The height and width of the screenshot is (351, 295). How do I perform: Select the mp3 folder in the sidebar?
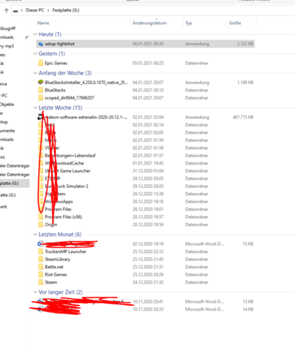pos(7,46)
